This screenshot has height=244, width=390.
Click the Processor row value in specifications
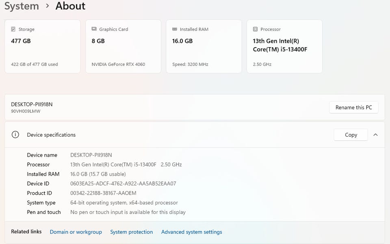tap(126, 165)
